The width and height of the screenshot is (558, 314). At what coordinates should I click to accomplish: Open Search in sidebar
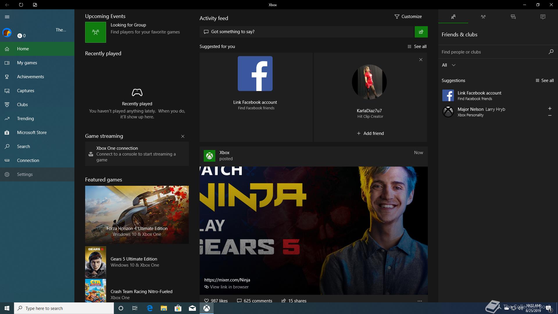click(37, 147)
